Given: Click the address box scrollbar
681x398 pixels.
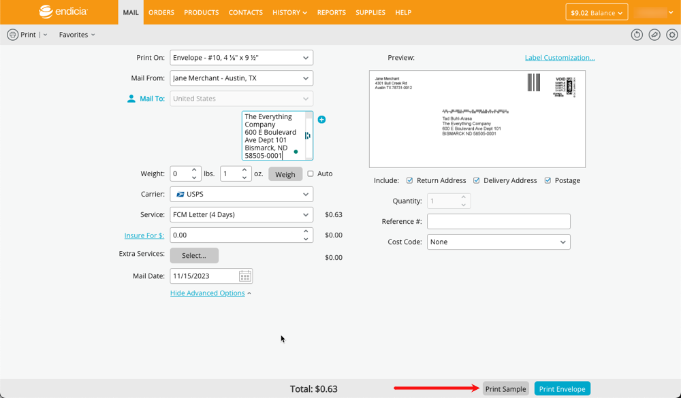Looking at the screenshot, I should [308, 136].
